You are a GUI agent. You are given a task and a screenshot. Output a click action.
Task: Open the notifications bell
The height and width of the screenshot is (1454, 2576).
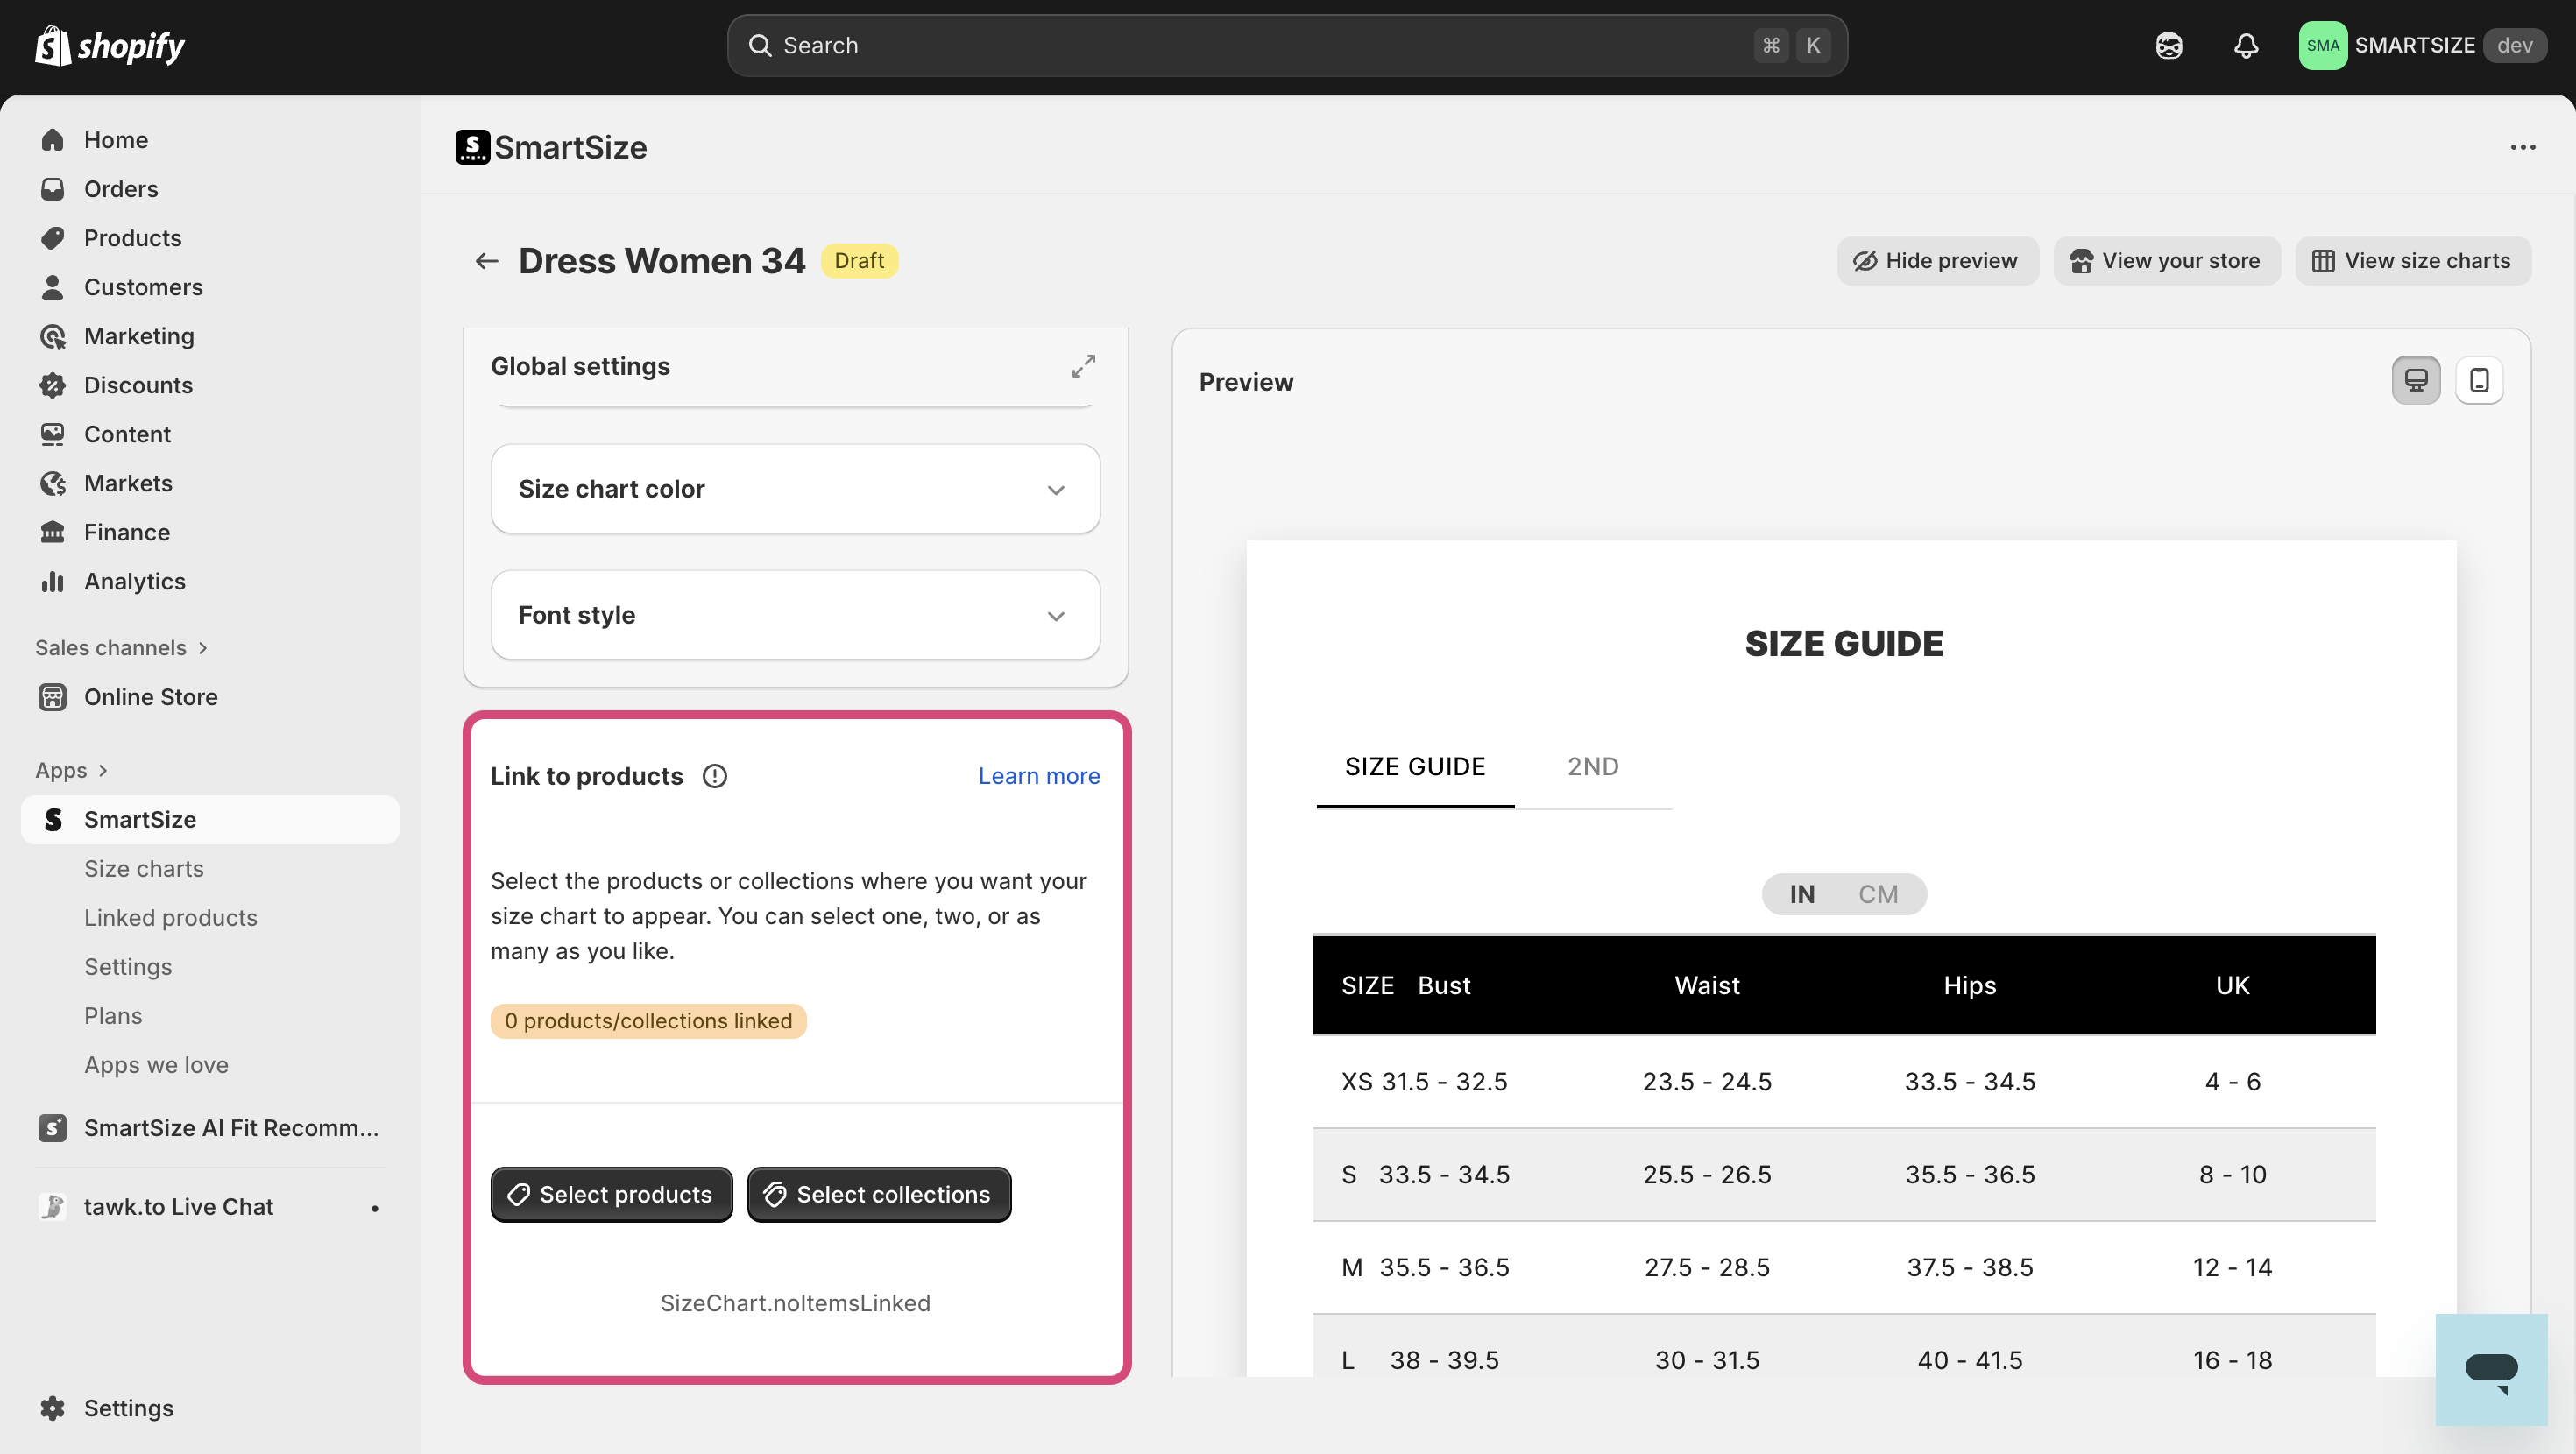(2246, 46)
